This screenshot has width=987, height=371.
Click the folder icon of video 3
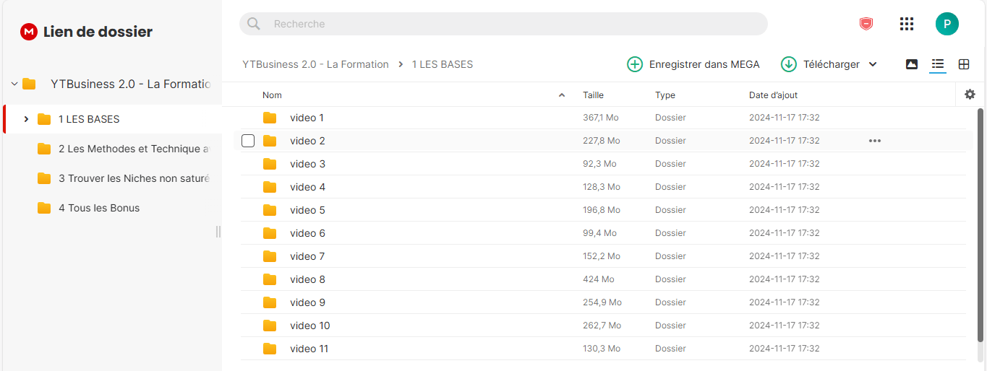[x=270, y=164]
